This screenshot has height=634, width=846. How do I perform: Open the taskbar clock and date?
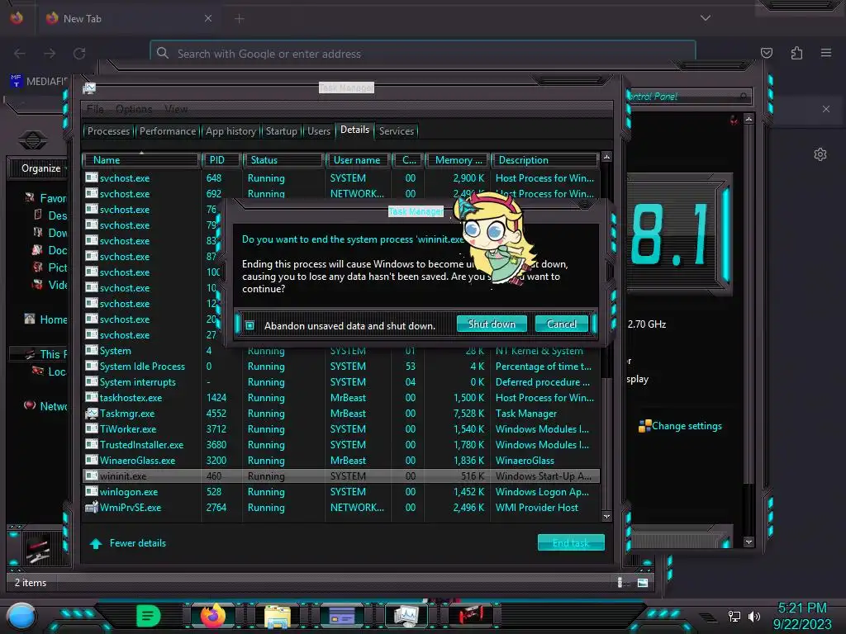pyautogui.click(x=801, y=616)
